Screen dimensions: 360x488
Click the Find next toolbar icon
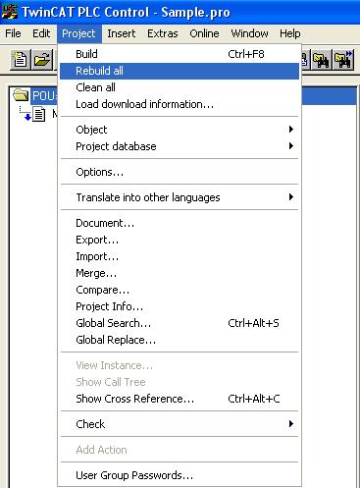point(343,60)
